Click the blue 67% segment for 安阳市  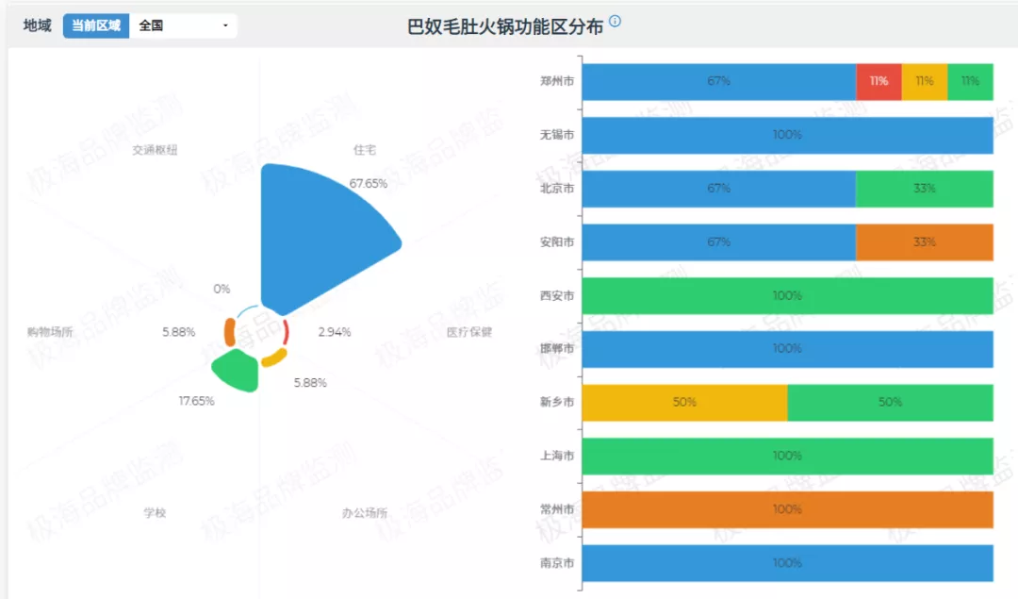click(x=718, y=242)
